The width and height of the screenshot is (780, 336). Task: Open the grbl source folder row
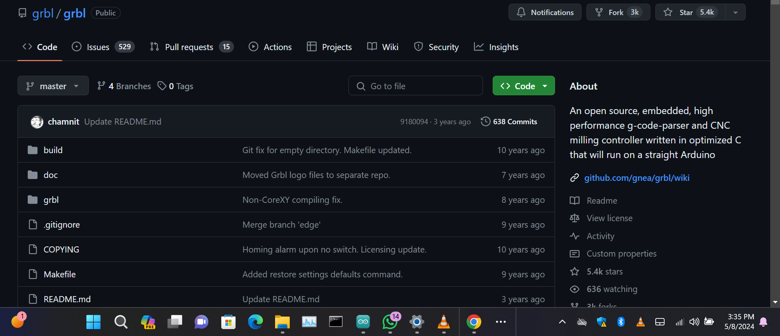tap(286, 200)
